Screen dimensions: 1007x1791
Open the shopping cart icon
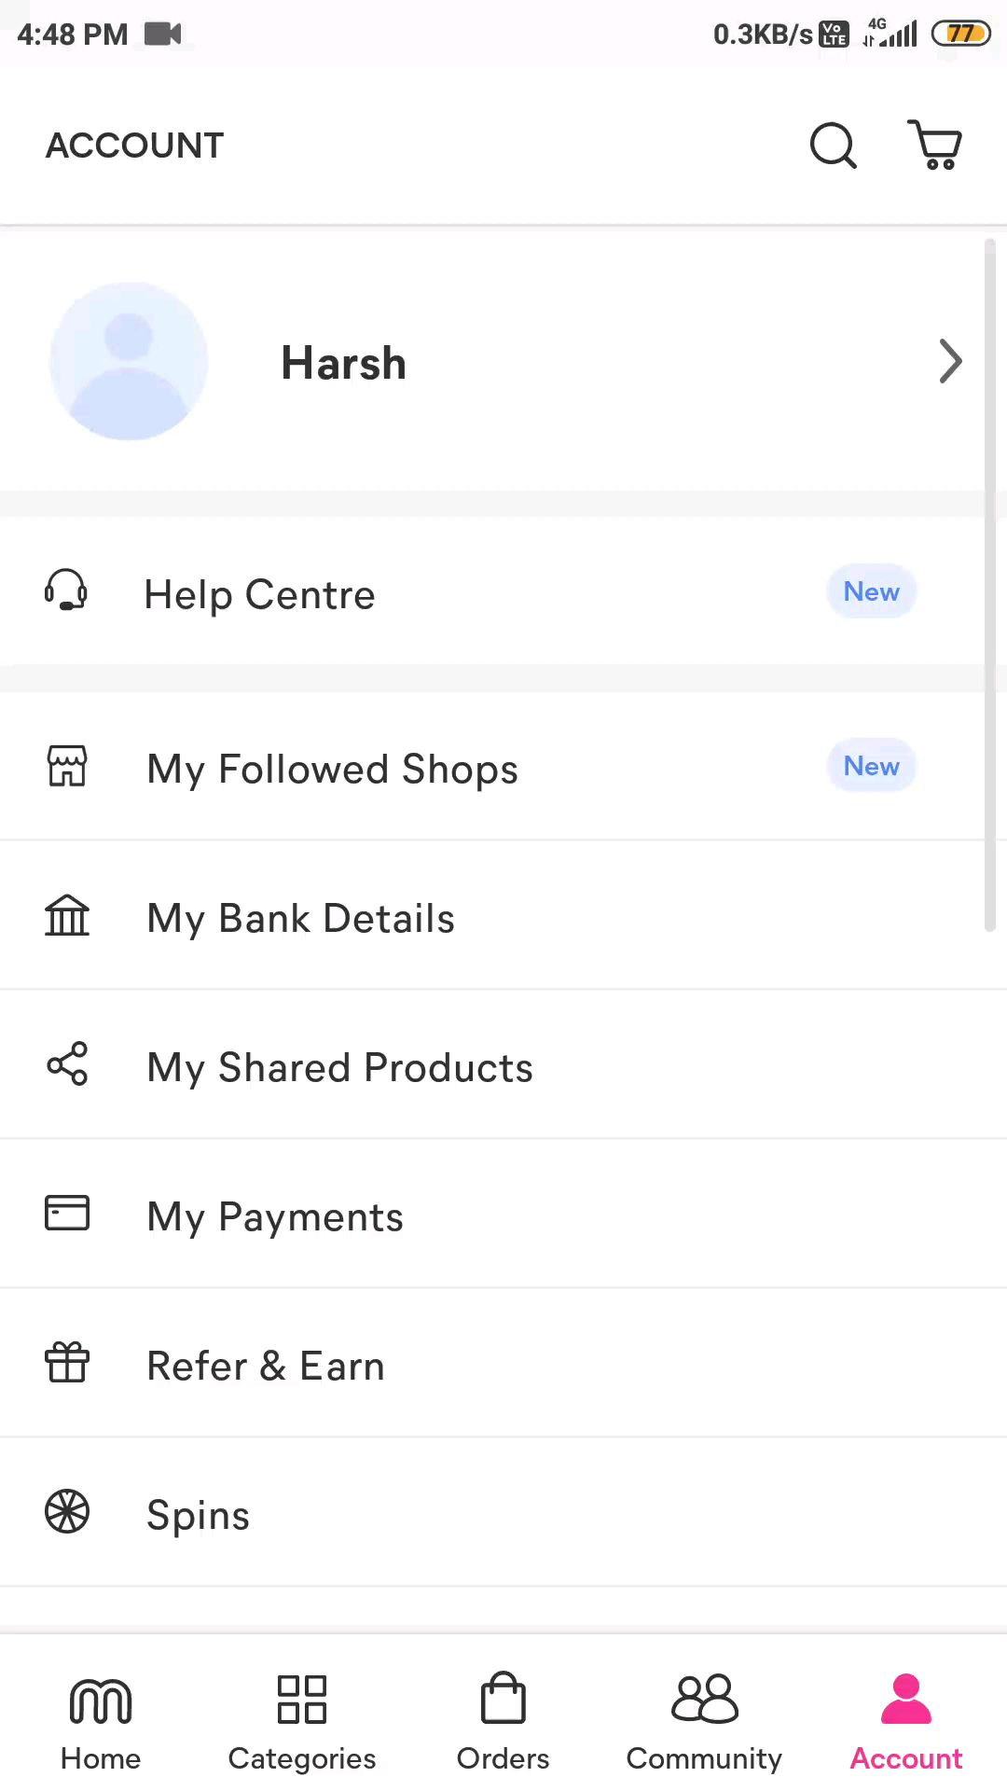935,145
